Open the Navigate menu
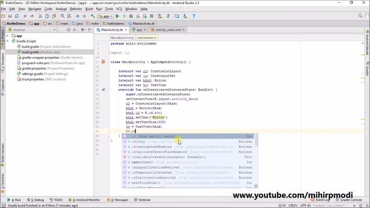The width and height of the screenshot is (370, 208). point(35,9)
